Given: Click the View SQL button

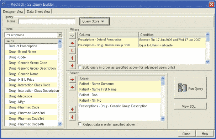Looking at the screenshot, I should [x=190, y=106].
